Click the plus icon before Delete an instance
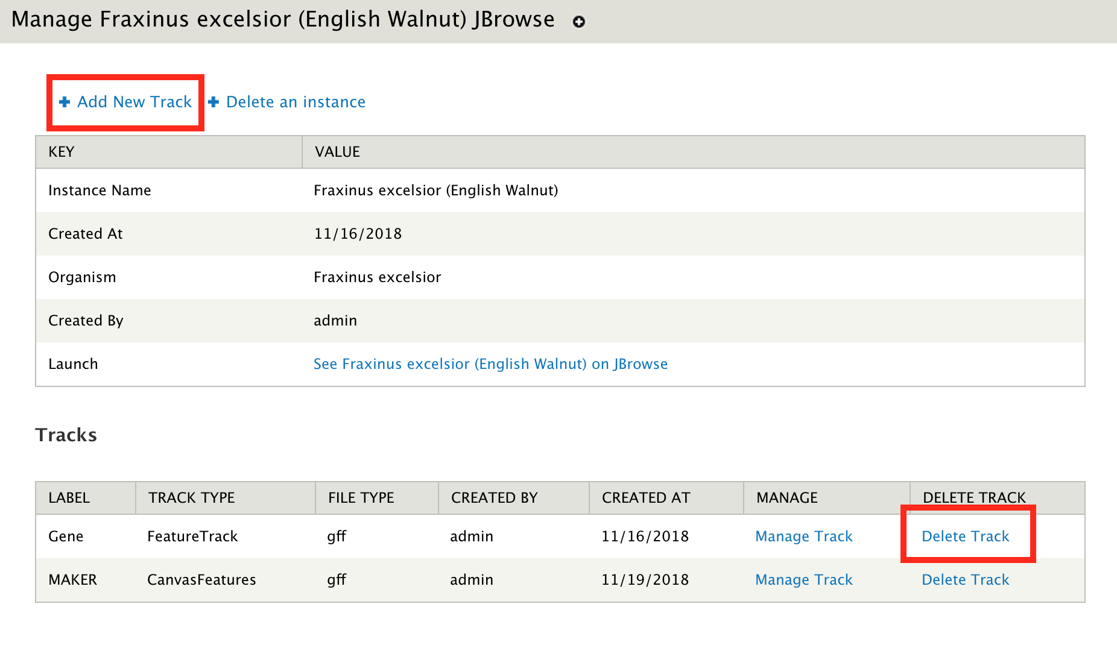 pos(214,102)
